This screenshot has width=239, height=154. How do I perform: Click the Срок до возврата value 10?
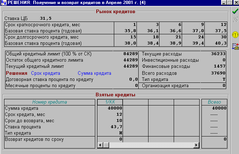click(x=119, y=120)
